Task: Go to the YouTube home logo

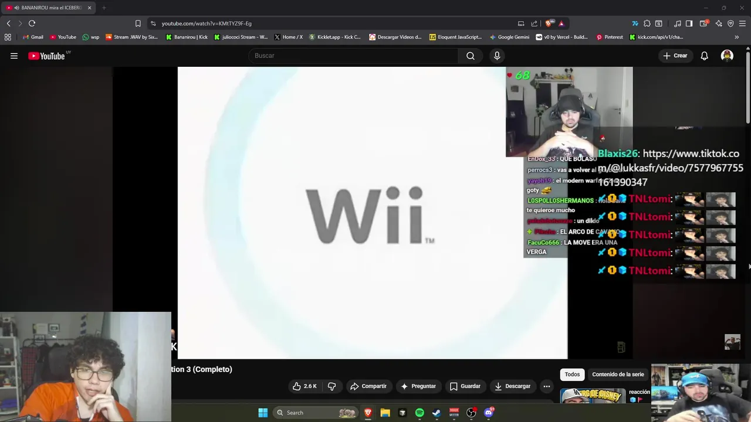Action: pos(47,56)
